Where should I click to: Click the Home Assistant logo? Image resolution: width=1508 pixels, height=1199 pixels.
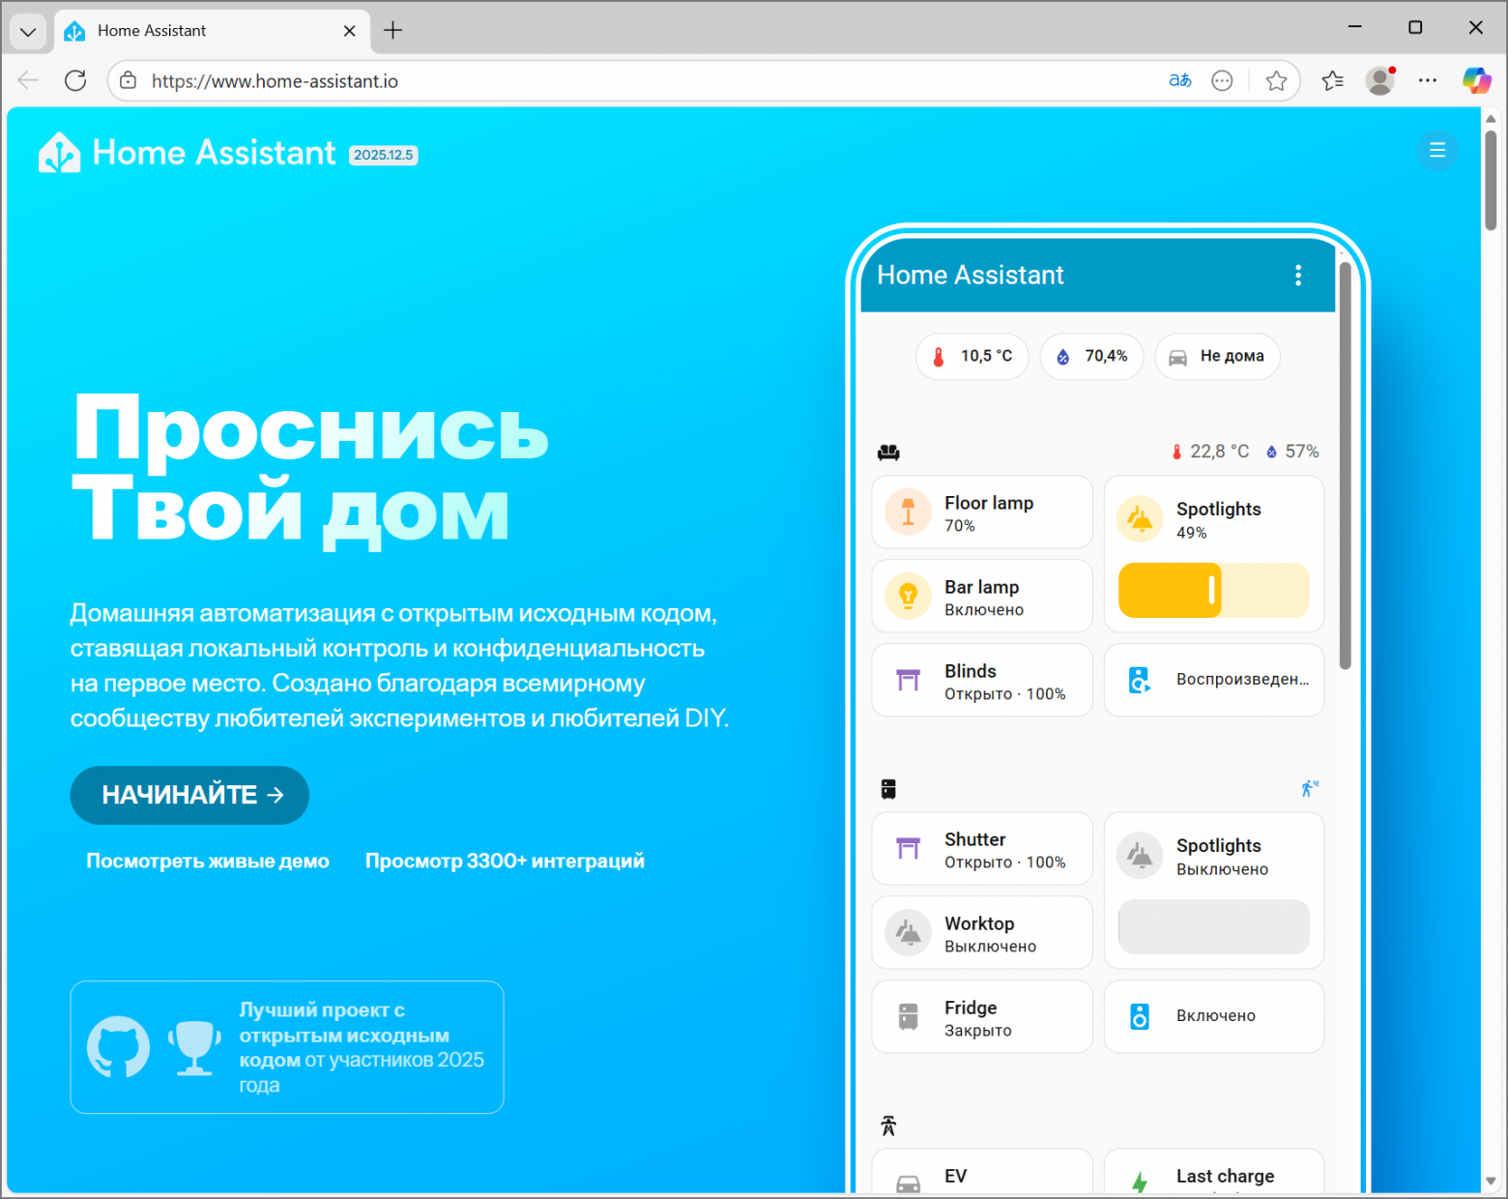tap(59, 152)
